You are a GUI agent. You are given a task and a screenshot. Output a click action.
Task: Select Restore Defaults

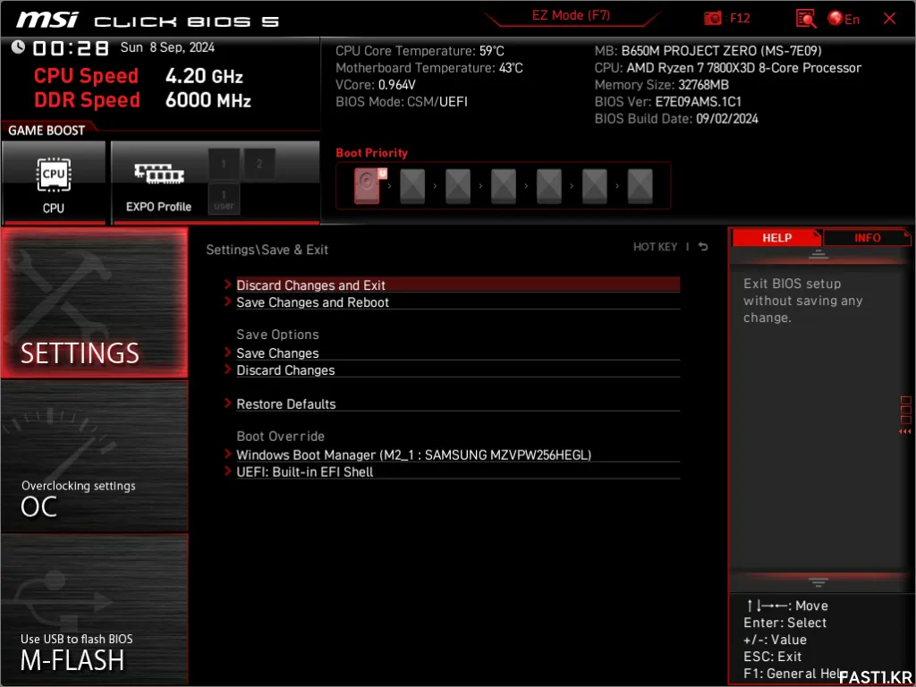click(x=458, y=403)
